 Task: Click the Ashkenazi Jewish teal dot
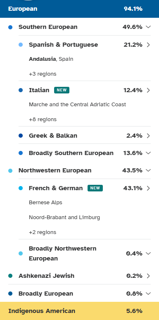pyautogui.click(x=10, y=276)
